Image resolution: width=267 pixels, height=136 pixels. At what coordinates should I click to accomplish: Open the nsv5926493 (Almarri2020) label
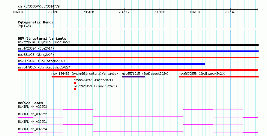pos(95,86)
